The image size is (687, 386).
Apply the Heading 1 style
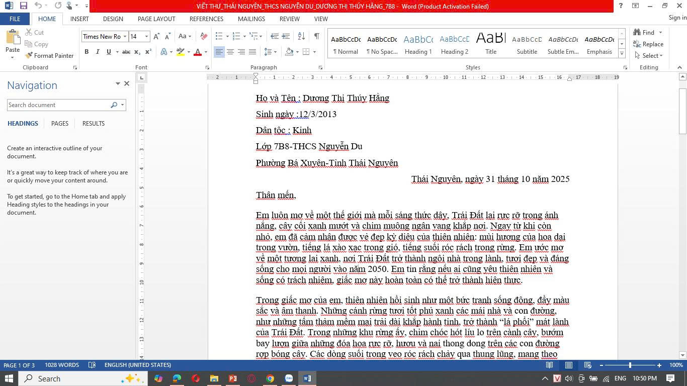(x=418, y=44)
